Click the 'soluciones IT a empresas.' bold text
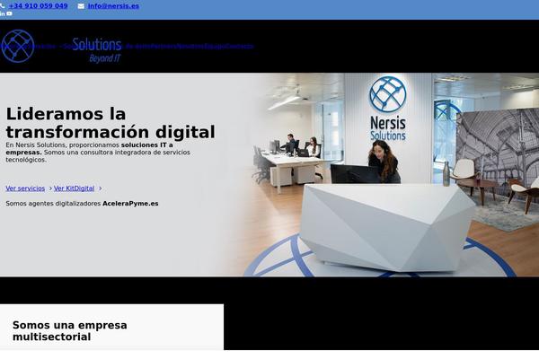Screen dimensions: 539x359 pyautogui.click(x=89, y=148)
